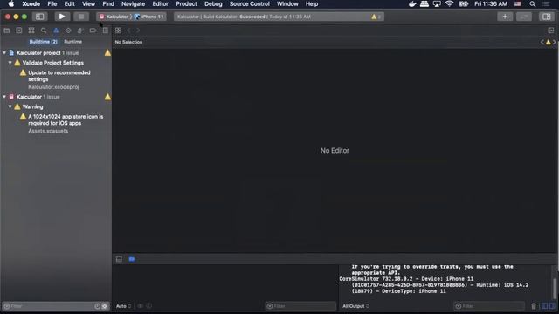
Task: Add an editor on the right
Action: coord(551,31)
